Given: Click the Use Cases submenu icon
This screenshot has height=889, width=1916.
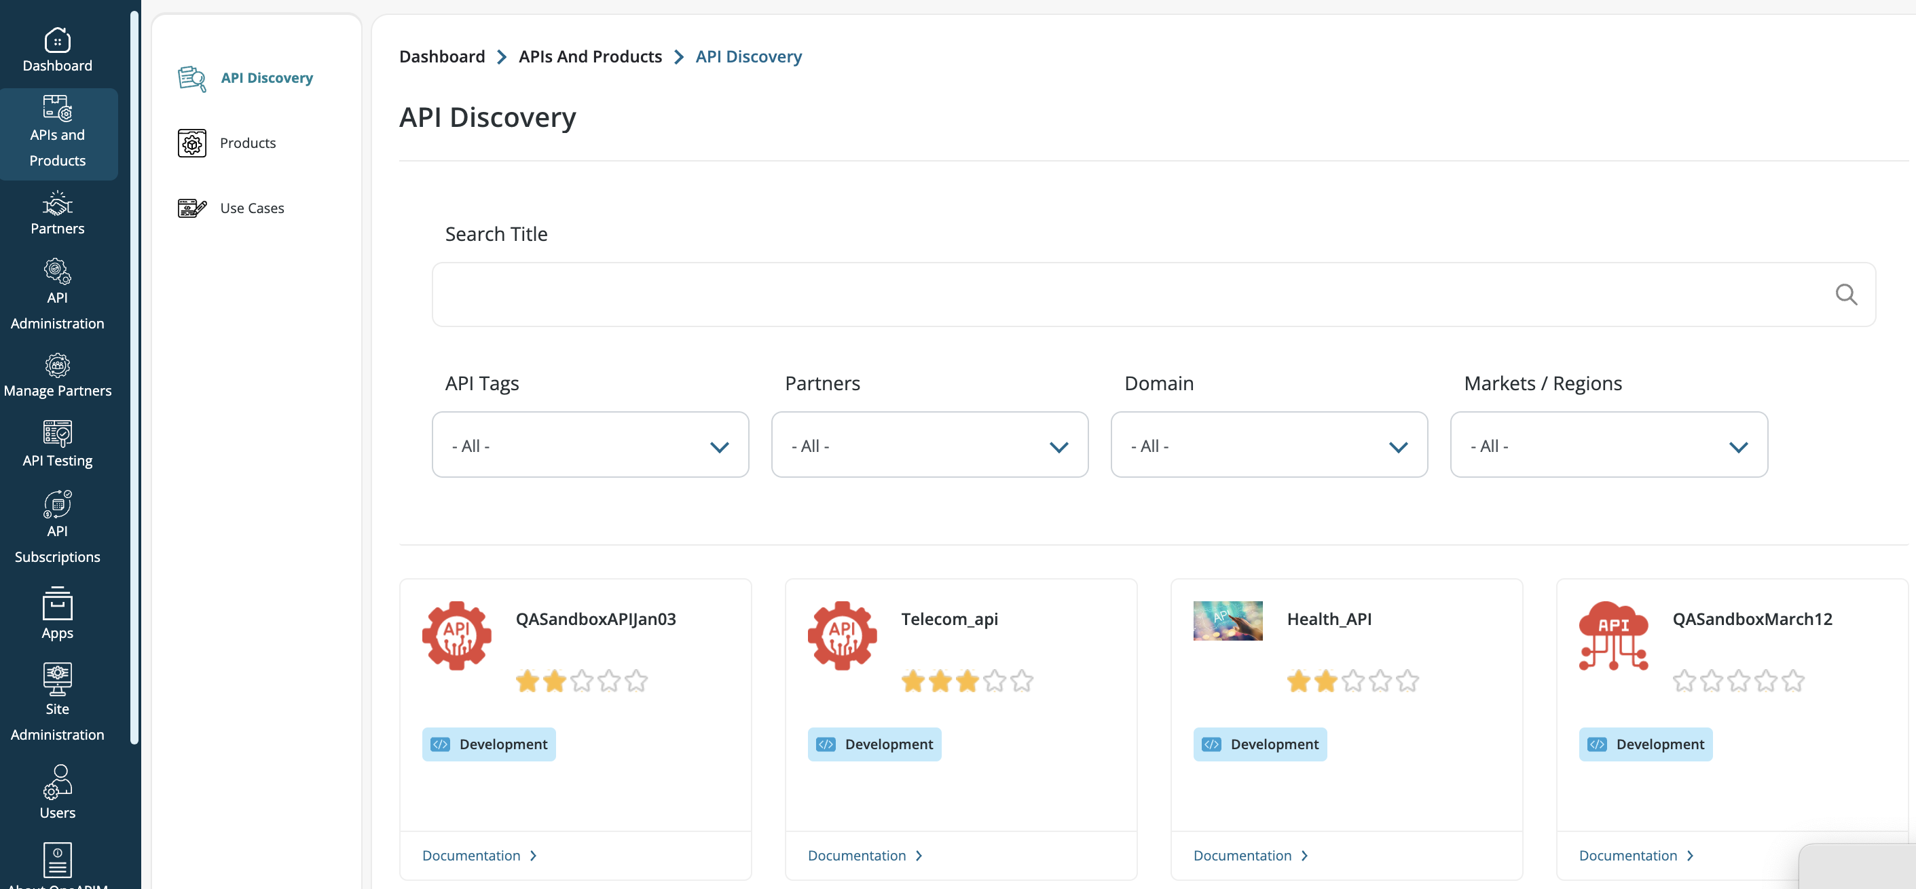Looking at the screenshot, I should 192,208.
